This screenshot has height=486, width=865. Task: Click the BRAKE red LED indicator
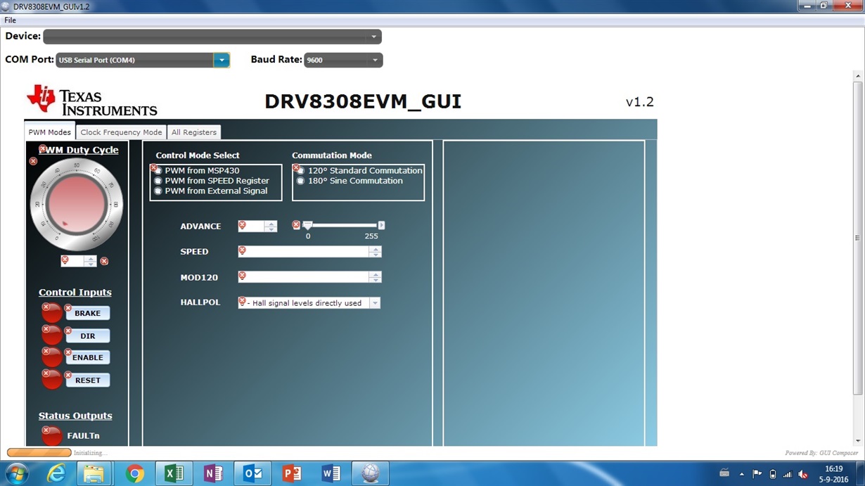tap(52, 313)
